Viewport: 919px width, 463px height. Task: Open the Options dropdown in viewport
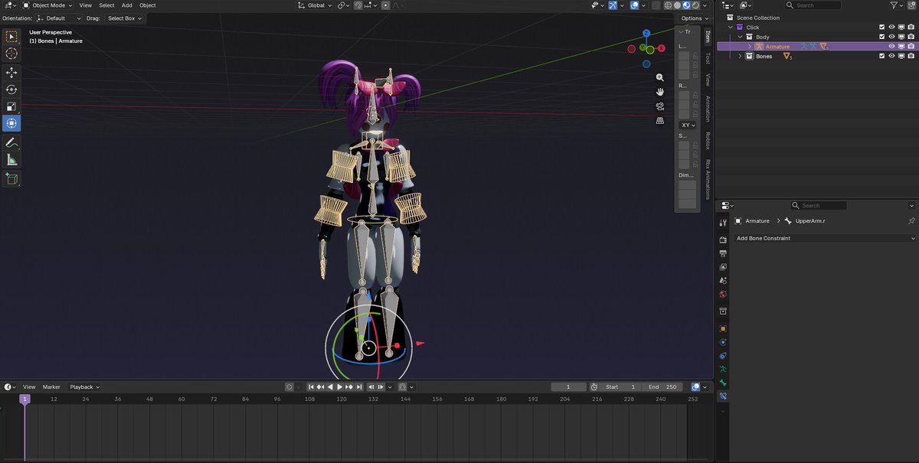pos(694,18)
